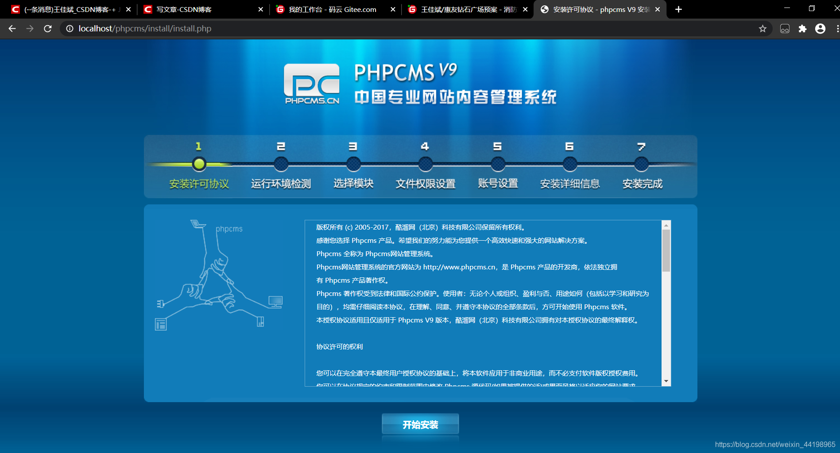
Task: Click step 3 progress node
Action: (x=353, y=164)
